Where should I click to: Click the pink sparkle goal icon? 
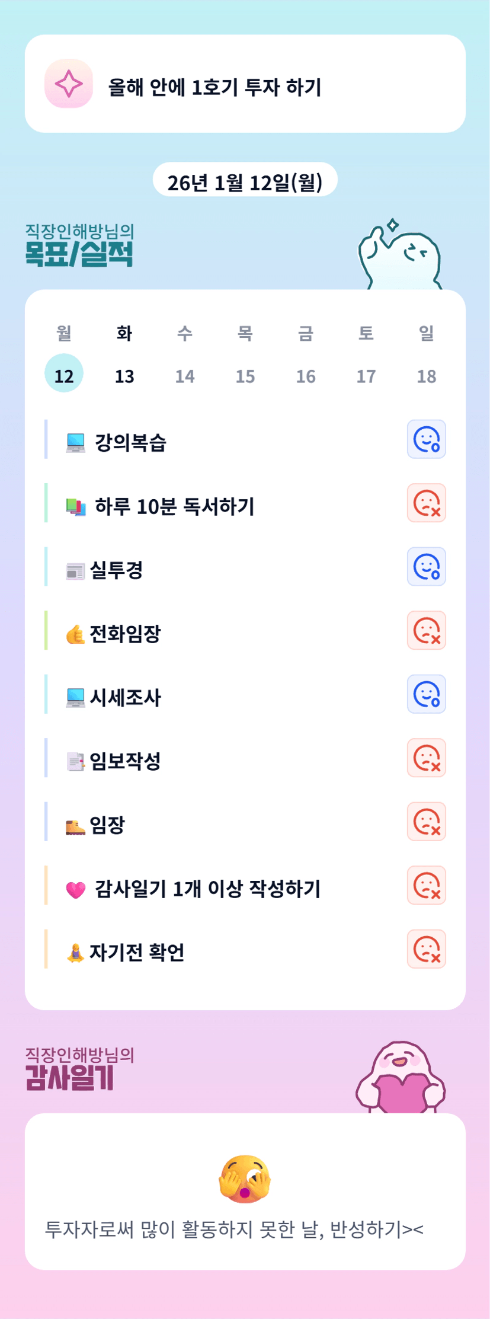click(69, 84)
